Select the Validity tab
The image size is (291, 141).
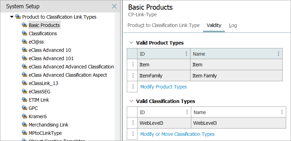click(214, 25)
